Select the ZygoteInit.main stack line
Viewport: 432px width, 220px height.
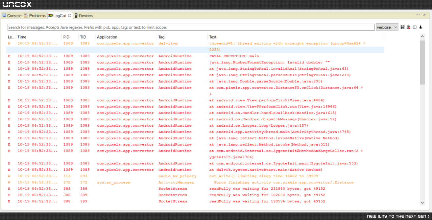(x=195, y=163)
